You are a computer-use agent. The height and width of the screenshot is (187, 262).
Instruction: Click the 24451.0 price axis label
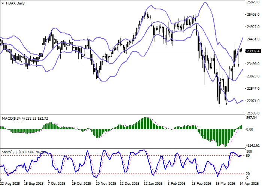coord(253,39)
